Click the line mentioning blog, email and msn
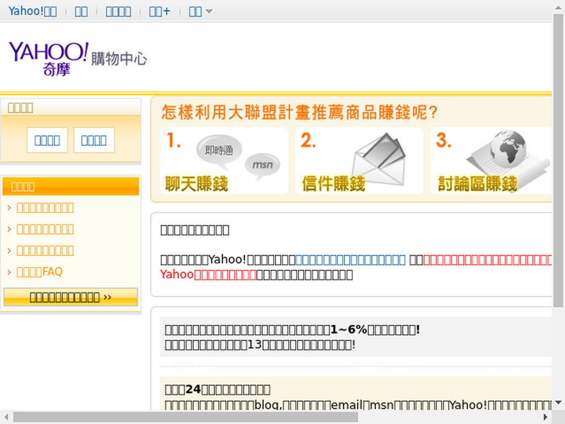Image resolution: width=565 pixels, height=424 pixels. [x=358, y=405]
